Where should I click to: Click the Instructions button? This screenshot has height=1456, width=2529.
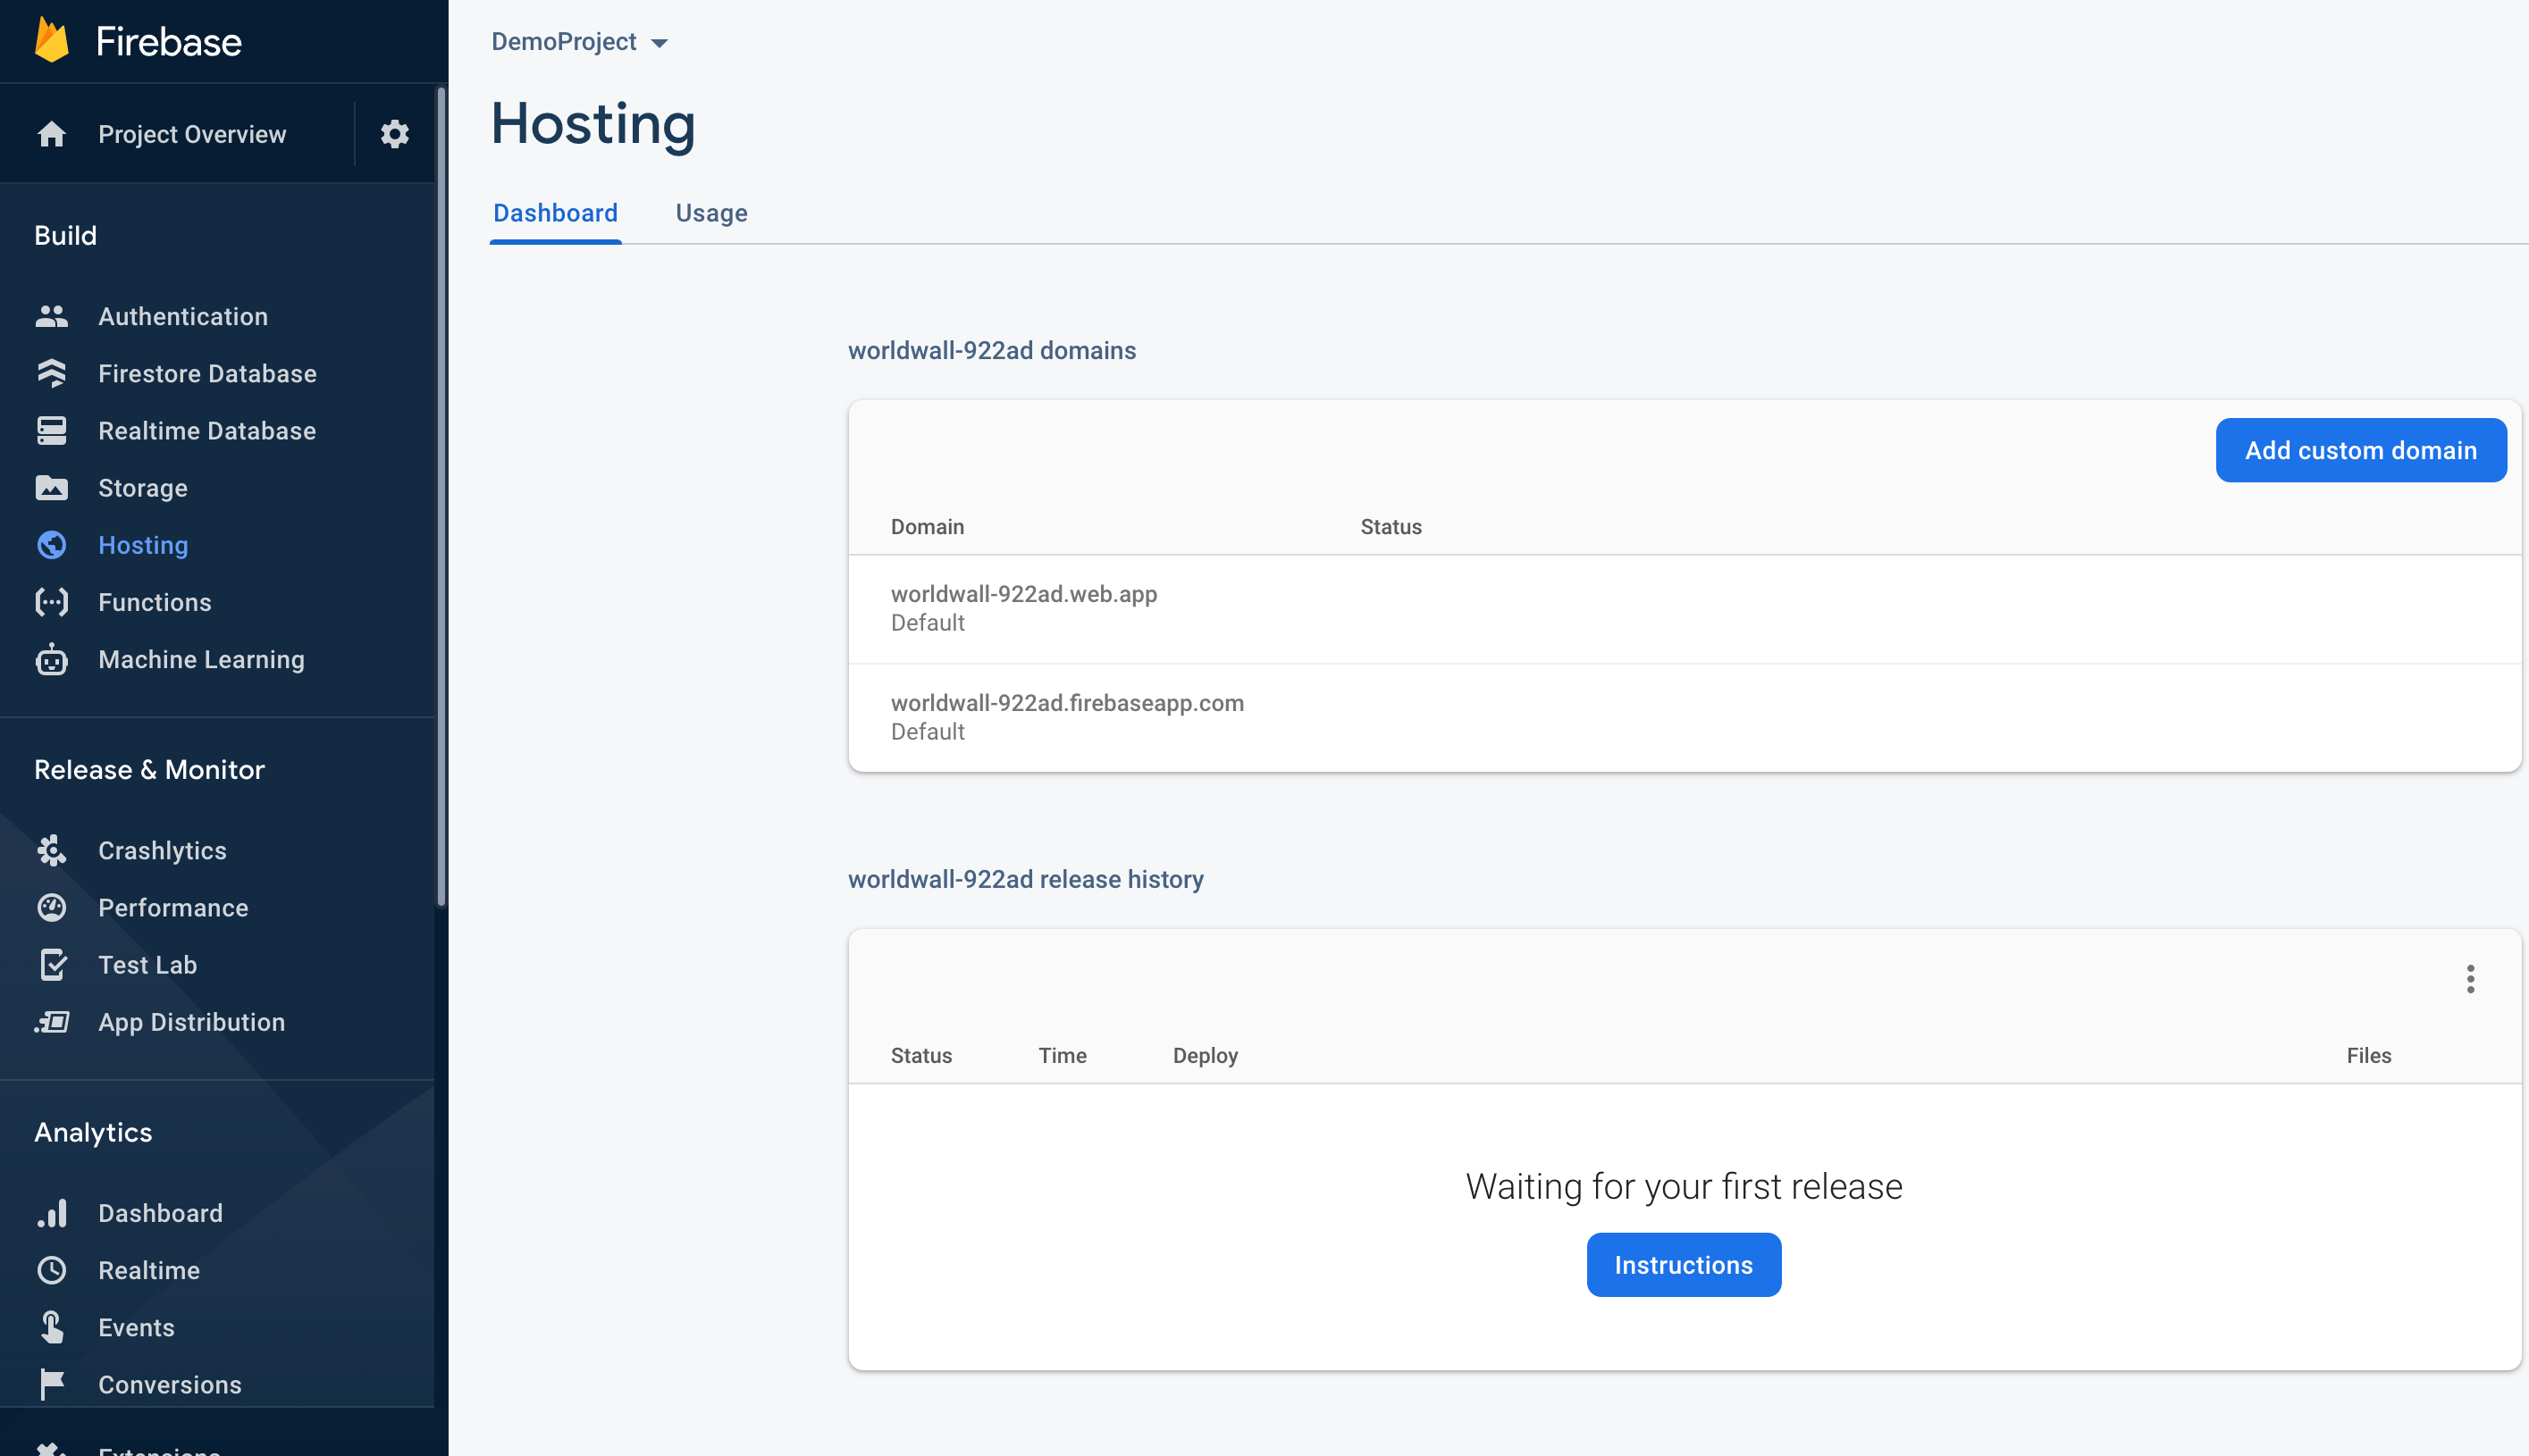[x=1683, y=1265]
